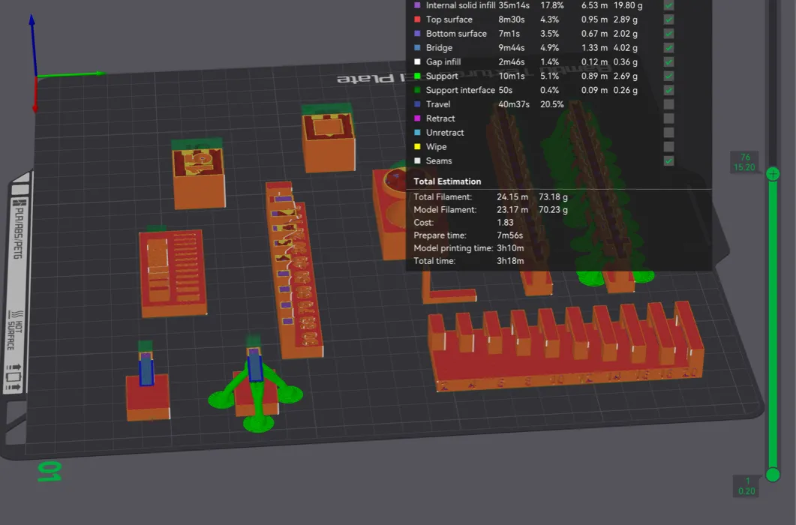Click the bottom handle of the layer slider
The image size is (796, 525).
click(773, 475)
